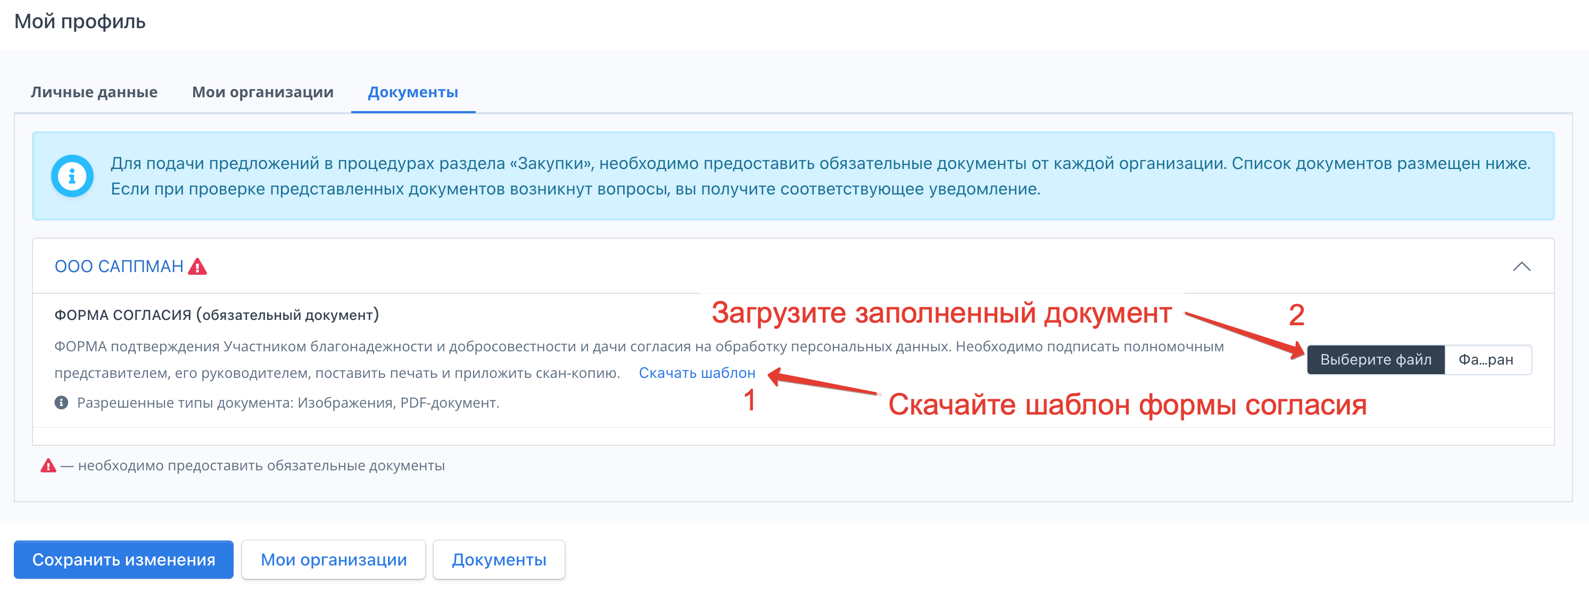Image resolution: width=1589 pixels, height=591 pixels.
Task: Click the text 'необходимо предоставить обязательные документы'
Action: click(x=261, y=465)
